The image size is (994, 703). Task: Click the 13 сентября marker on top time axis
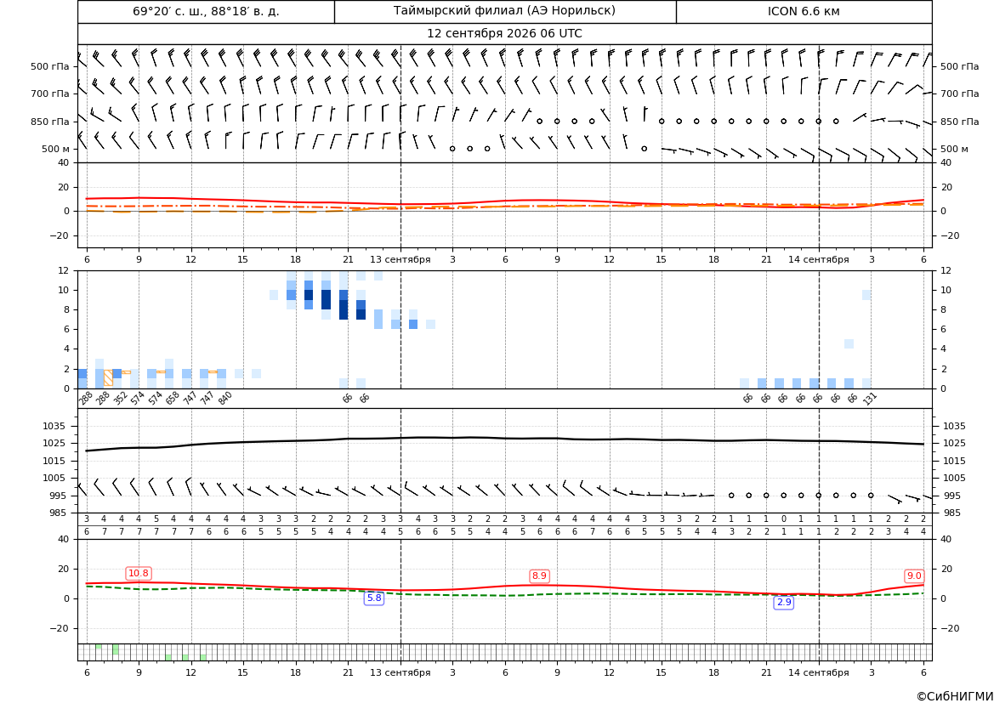[x=400, y=259]
